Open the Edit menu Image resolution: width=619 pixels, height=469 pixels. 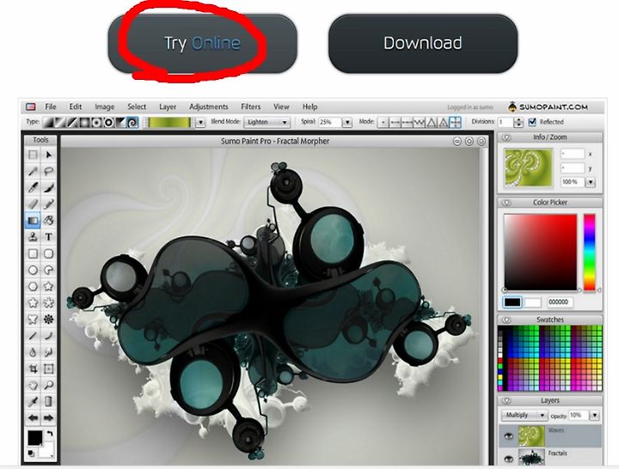pos(76,107)
